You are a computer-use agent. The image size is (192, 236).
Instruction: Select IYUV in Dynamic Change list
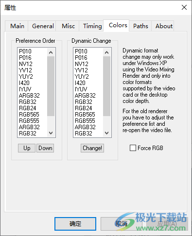tap(88, 89)
